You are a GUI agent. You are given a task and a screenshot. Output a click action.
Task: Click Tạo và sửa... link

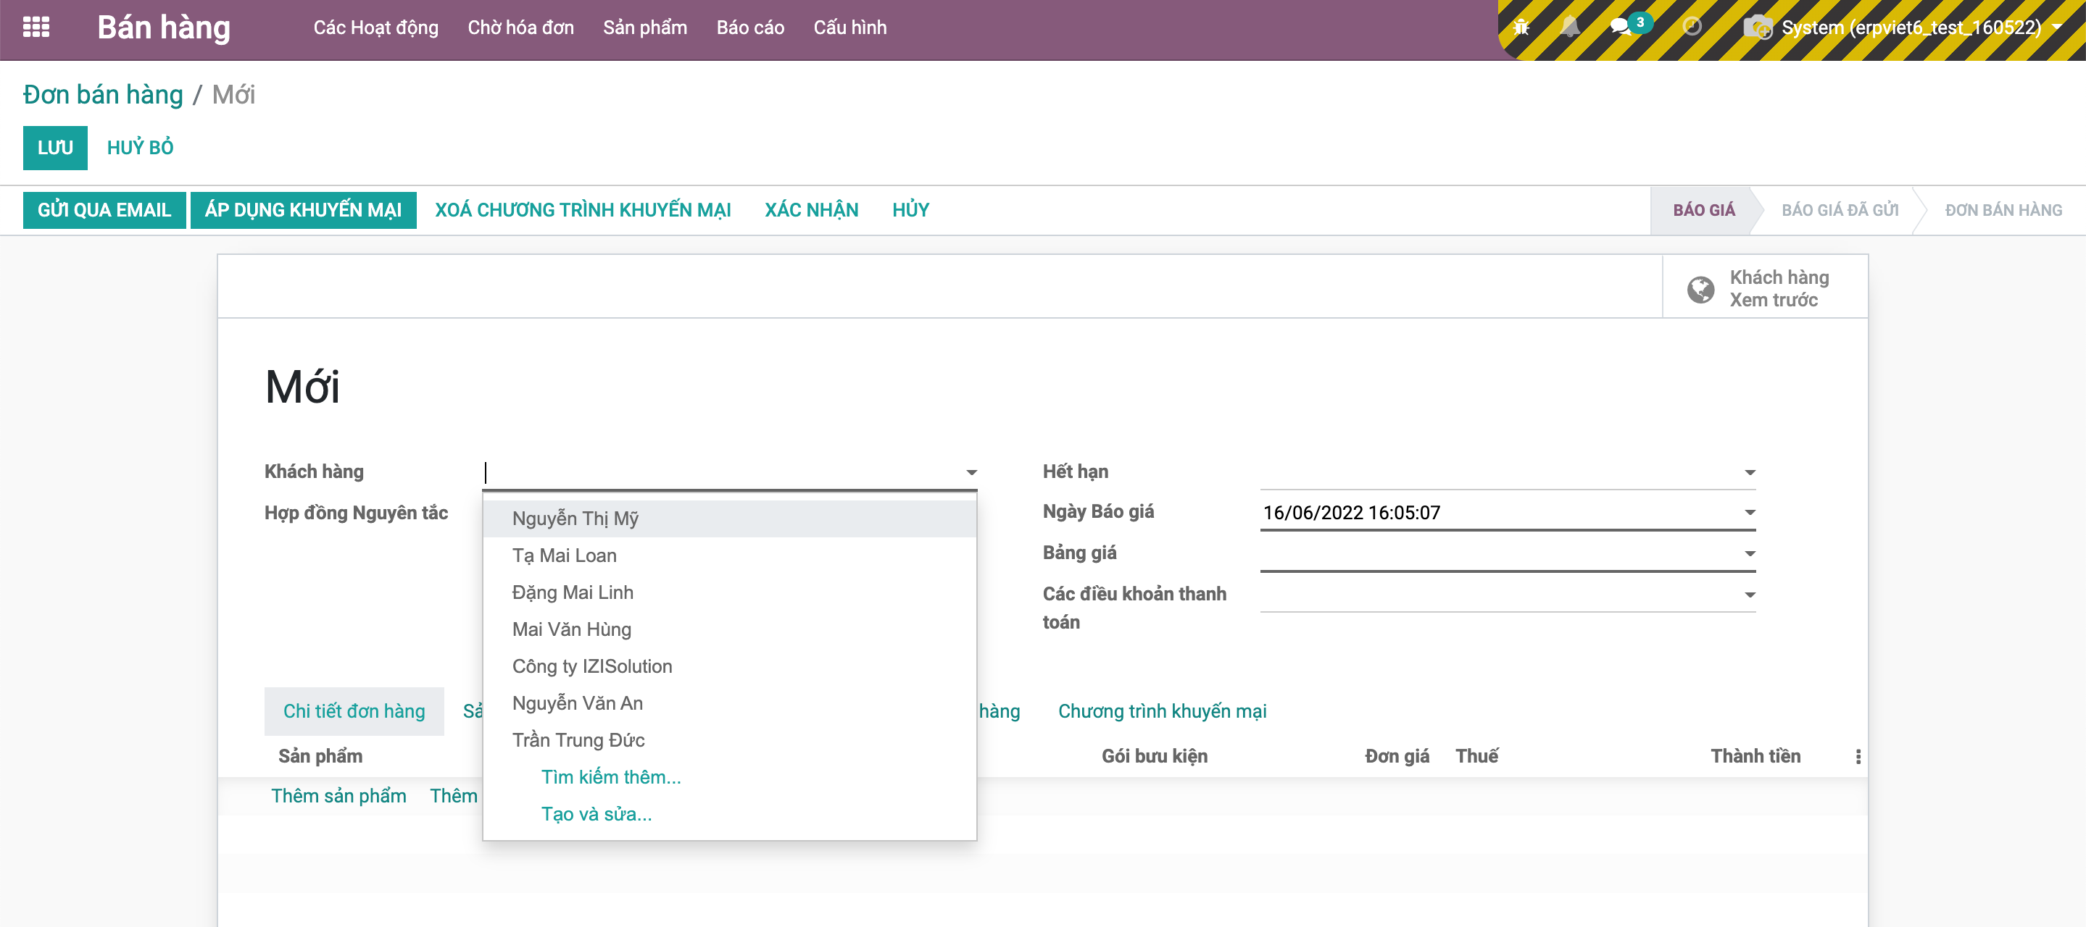(597, 814)
